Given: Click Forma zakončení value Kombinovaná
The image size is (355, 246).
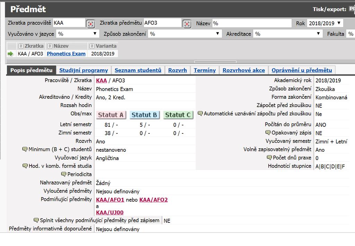Looking at the screenshot, I should [x=331, y=98].
